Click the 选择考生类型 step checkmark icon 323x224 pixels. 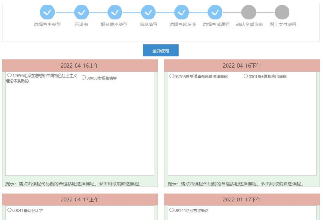(47, 12)
